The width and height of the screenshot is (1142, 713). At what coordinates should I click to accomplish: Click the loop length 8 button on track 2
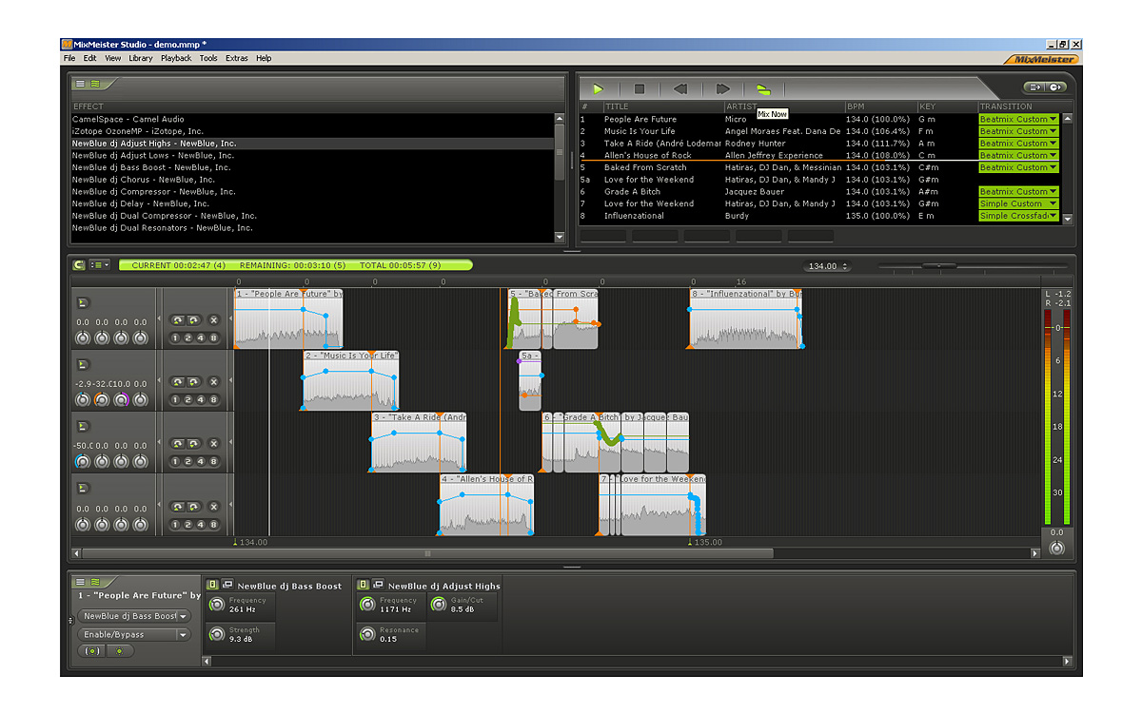(x=214, y=400)
